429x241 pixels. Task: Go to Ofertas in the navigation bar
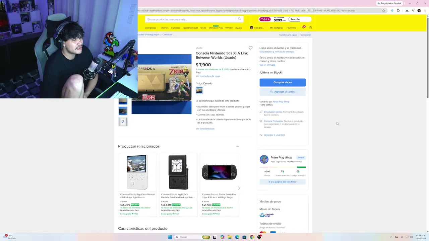click(x=165, y=28)
